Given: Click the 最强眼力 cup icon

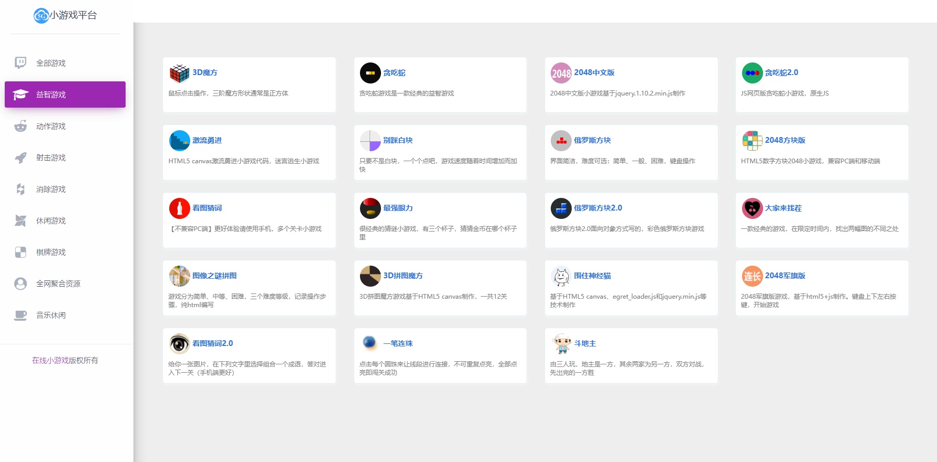Looking at the screenshot, I should 370,208.
